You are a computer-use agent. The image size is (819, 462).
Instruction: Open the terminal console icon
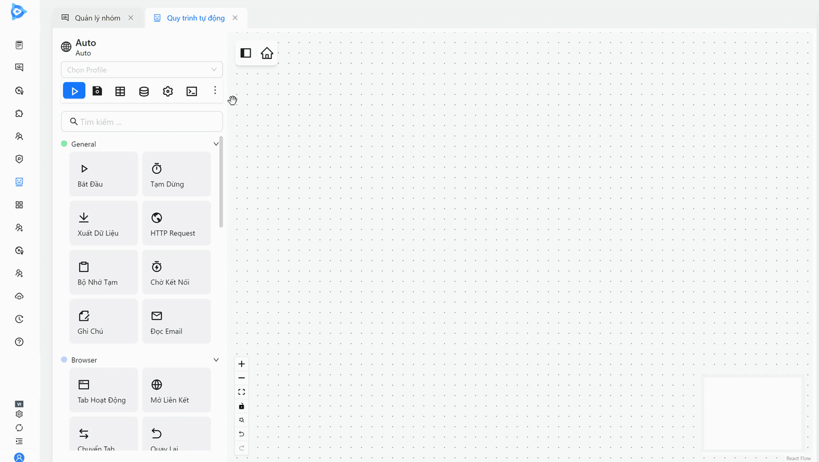tap(191, 90)
